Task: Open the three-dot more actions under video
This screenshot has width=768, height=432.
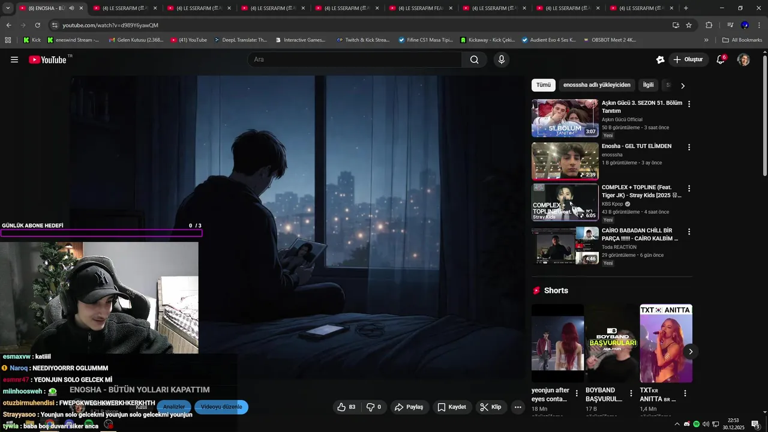Action: click(x=518, y=407)
